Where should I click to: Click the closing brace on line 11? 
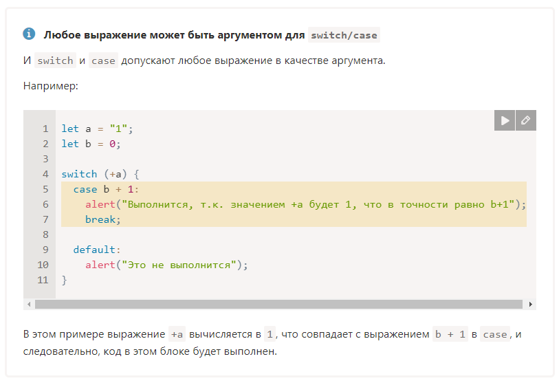tap(64, 280)
